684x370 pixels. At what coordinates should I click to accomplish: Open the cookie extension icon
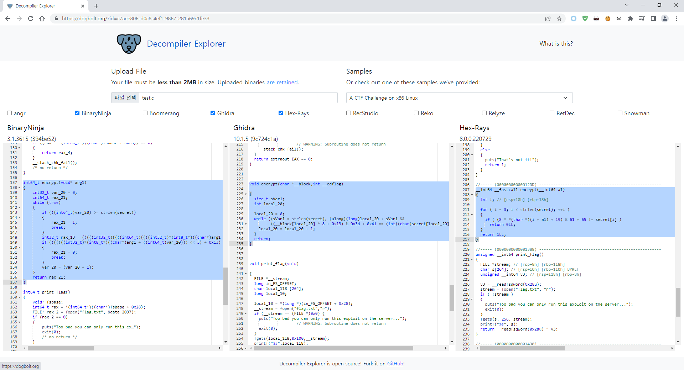[x=608, y=18]
